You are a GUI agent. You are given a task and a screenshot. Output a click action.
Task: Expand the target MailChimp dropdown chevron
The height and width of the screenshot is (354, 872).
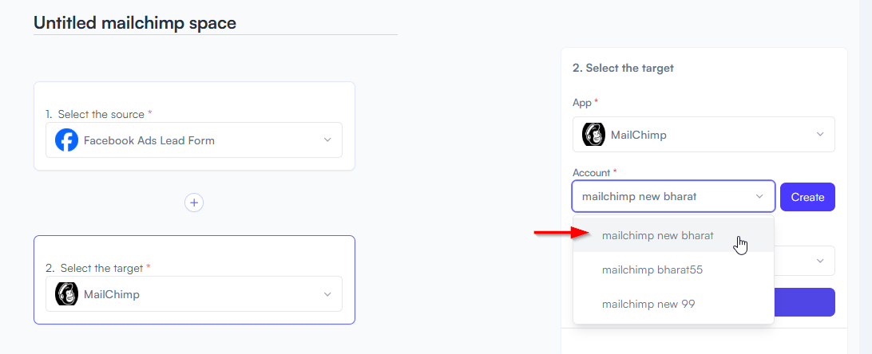pos(327,294)
